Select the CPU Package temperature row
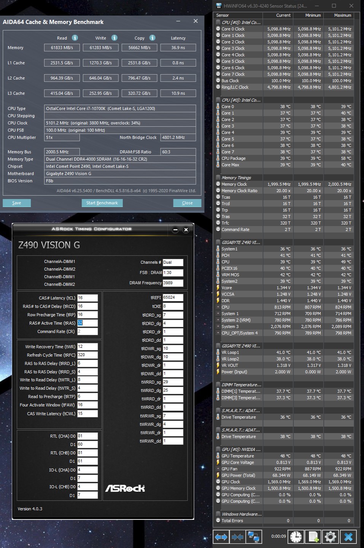 pyautogui.click(x=284, y=158)
